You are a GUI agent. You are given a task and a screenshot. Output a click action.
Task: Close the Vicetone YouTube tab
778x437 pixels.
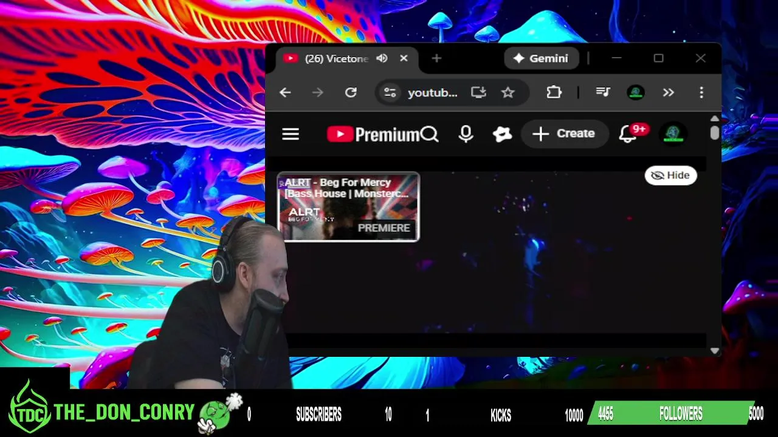(x=404, y=58)
